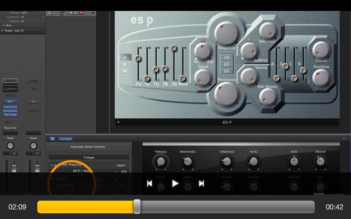Expand the More disclosure triangle

pyautogui.click(x=4, y=25)
